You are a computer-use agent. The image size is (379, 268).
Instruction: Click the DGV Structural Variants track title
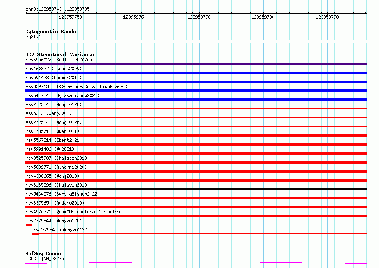(x=59, y=55)
